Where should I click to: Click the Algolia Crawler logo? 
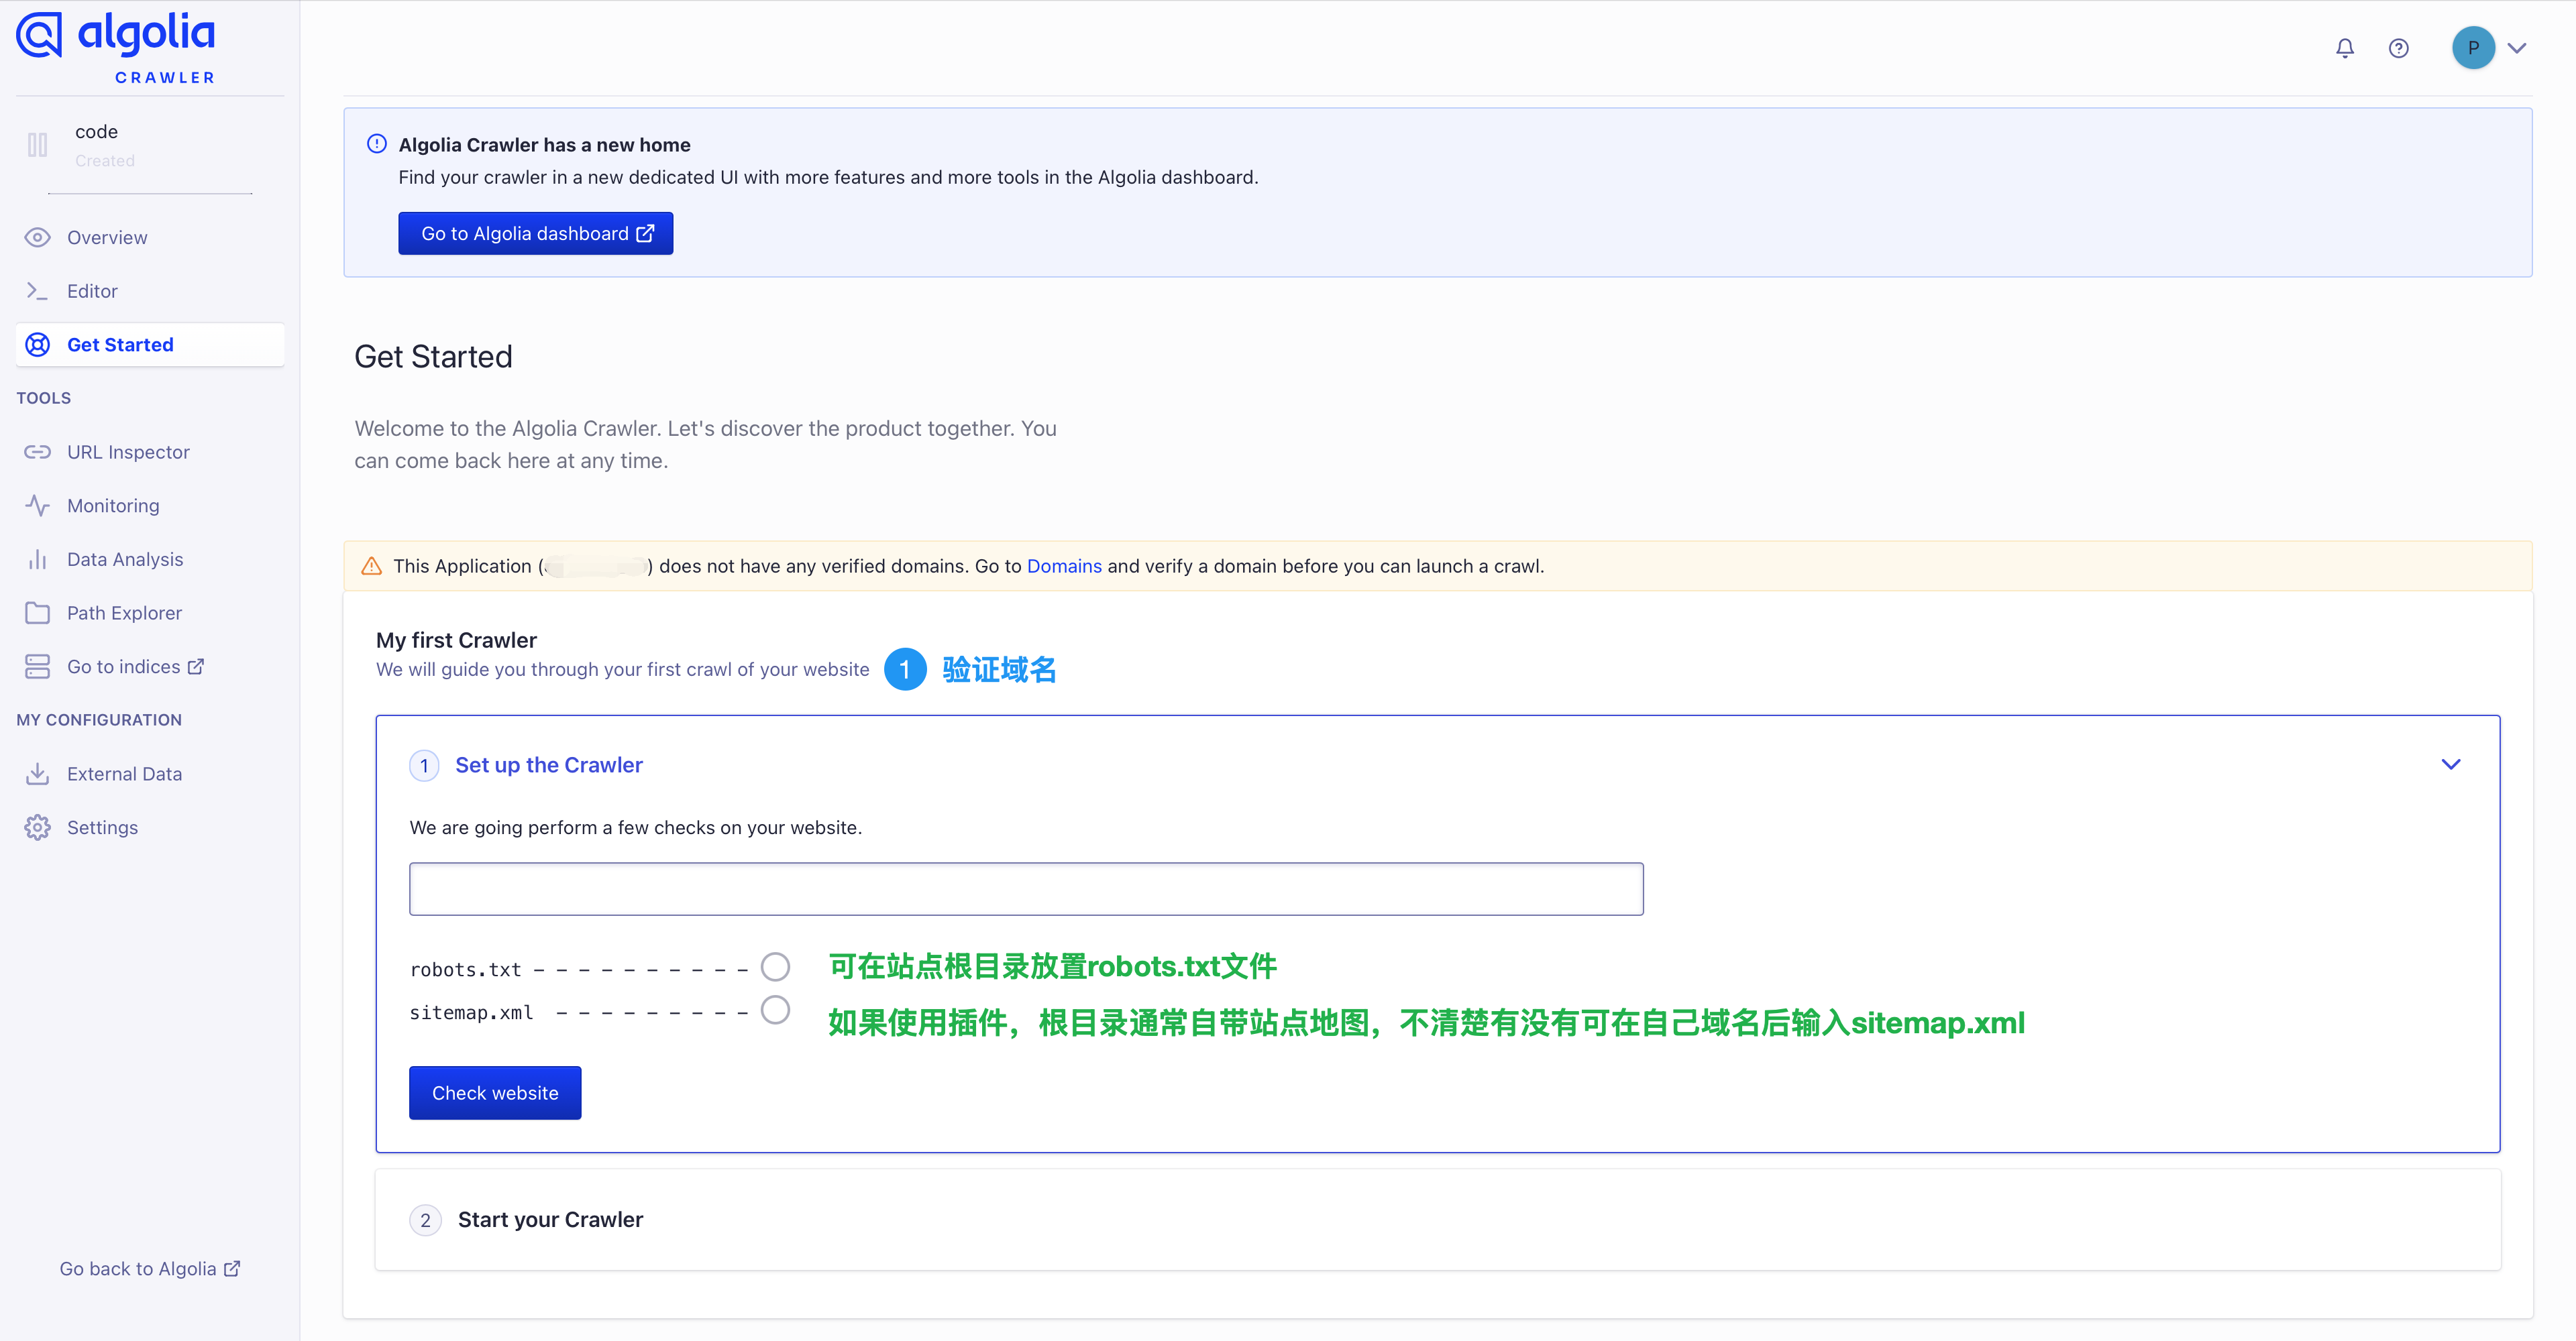116,47
